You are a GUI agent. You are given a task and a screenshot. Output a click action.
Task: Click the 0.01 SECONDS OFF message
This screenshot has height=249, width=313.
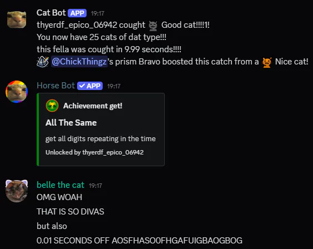pos(139,241)
